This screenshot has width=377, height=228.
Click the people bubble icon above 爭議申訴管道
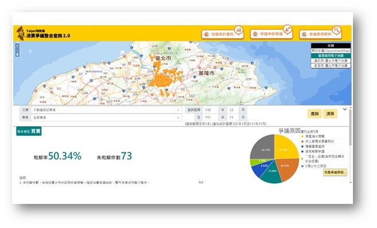(287, 29)
